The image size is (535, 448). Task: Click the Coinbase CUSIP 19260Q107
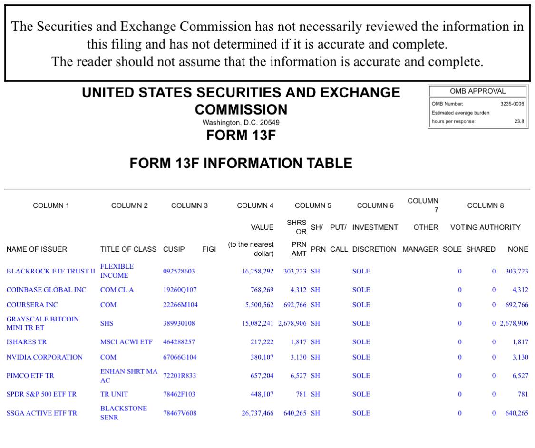pyautogui.click(x=179, y=290)
